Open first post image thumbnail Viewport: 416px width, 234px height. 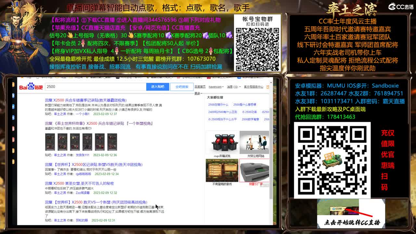(x=50, y=142)
